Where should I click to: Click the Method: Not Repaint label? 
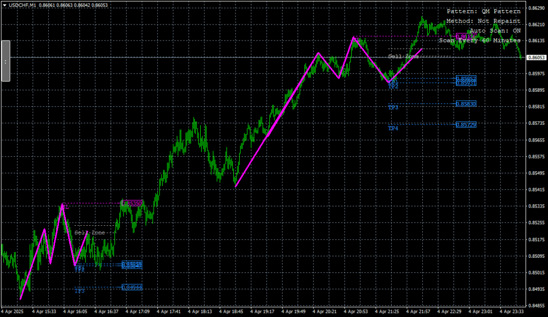click(483, 21)
